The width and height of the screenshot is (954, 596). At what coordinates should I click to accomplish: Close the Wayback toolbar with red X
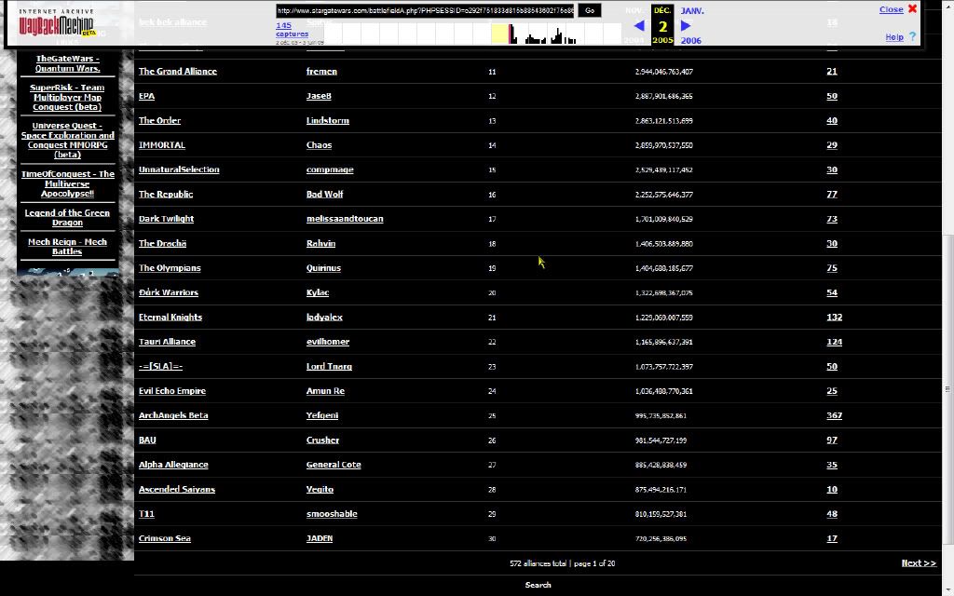(x=912, y=8)
